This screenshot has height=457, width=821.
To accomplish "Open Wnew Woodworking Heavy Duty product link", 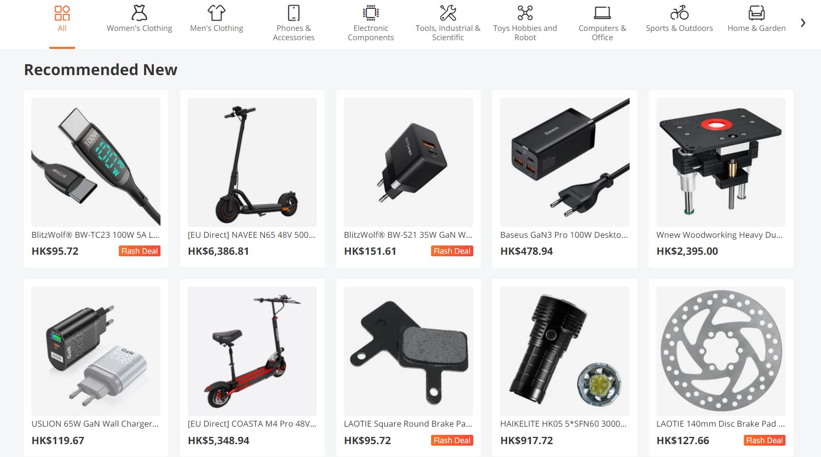I will coord(719,235).
